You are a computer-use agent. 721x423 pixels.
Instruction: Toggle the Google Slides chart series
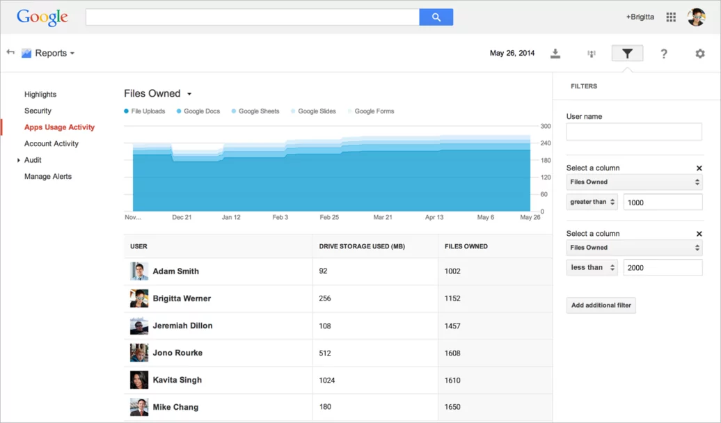pyautogui.click(x=313, y=111)
